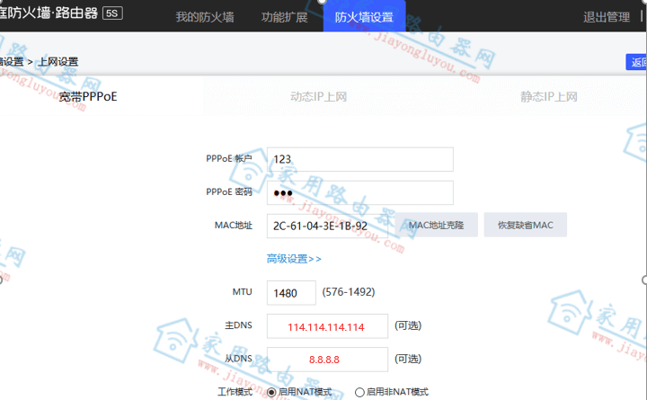Viewport: 647px width, 400px height.
Task: Click the 从DNS input box
Action: tap(327, 360)
